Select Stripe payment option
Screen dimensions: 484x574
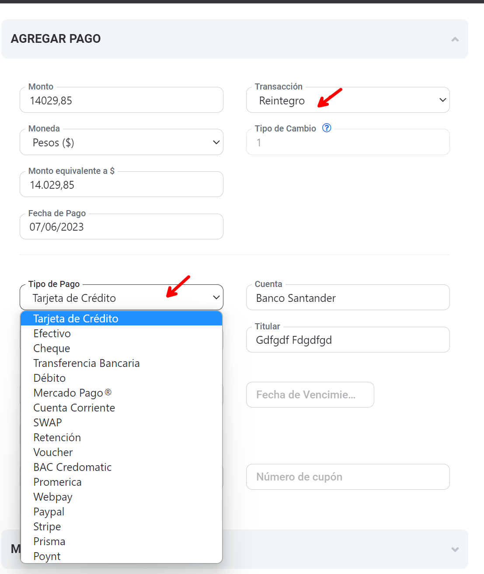[47, 527]
